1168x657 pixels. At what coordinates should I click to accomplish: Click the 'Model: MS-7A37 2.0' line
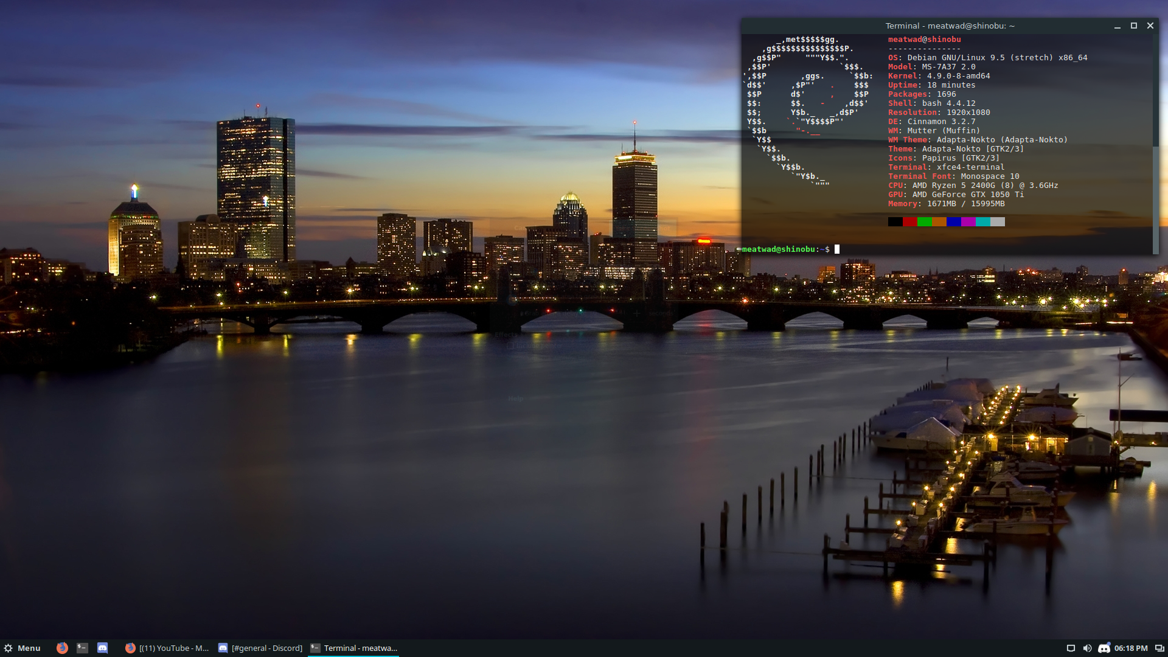[x=931, y=67]
